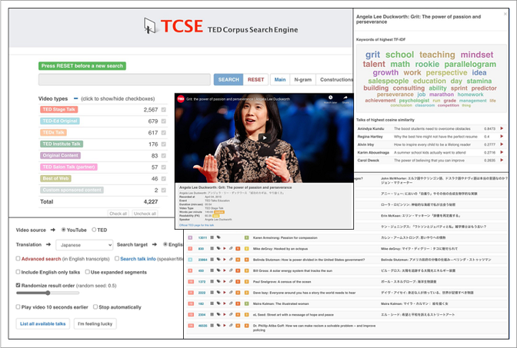Screen dimensions: 517x348
Task: Switch to the Constructions tab
Action: (x=335, y=79)
